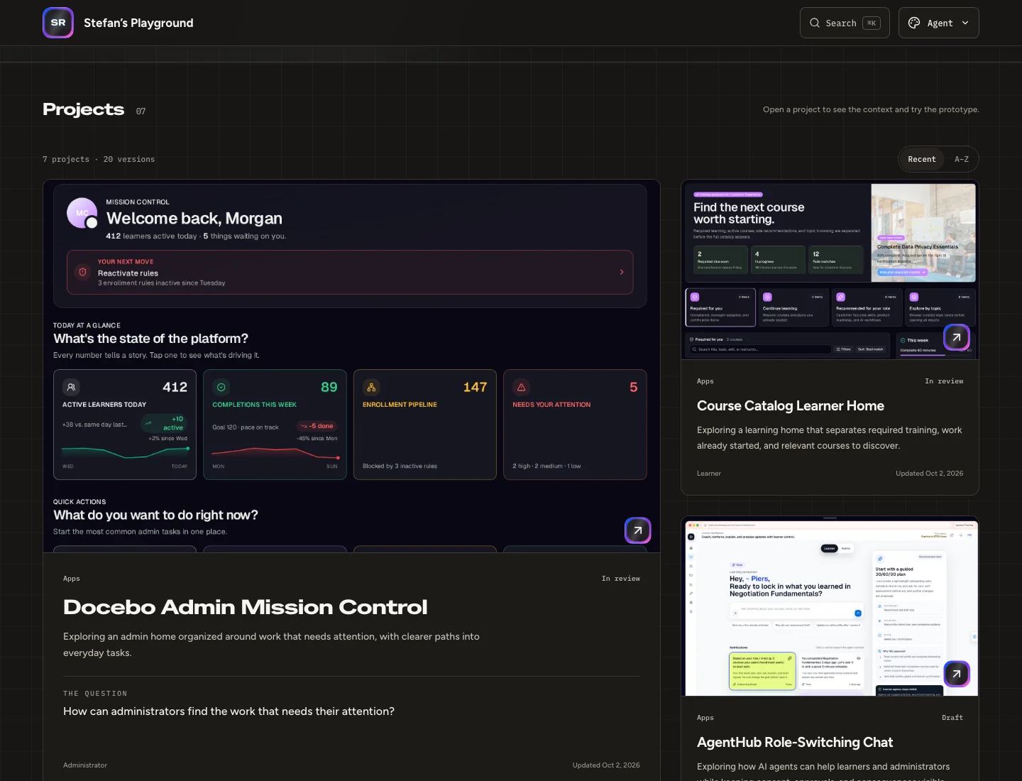Sort projects by Recent

(921, 159)
